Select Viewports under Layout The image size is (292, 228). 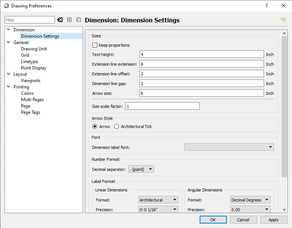click(x=31, y=81)
